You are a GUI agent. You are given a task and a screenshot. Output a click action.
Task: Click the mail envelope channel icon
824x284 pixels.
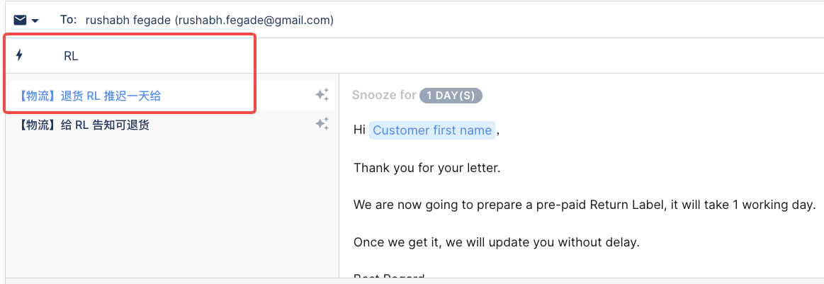pos(21,20)
